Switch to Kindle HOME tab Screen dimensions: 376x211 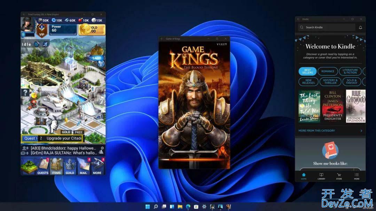tap(304, 176)
